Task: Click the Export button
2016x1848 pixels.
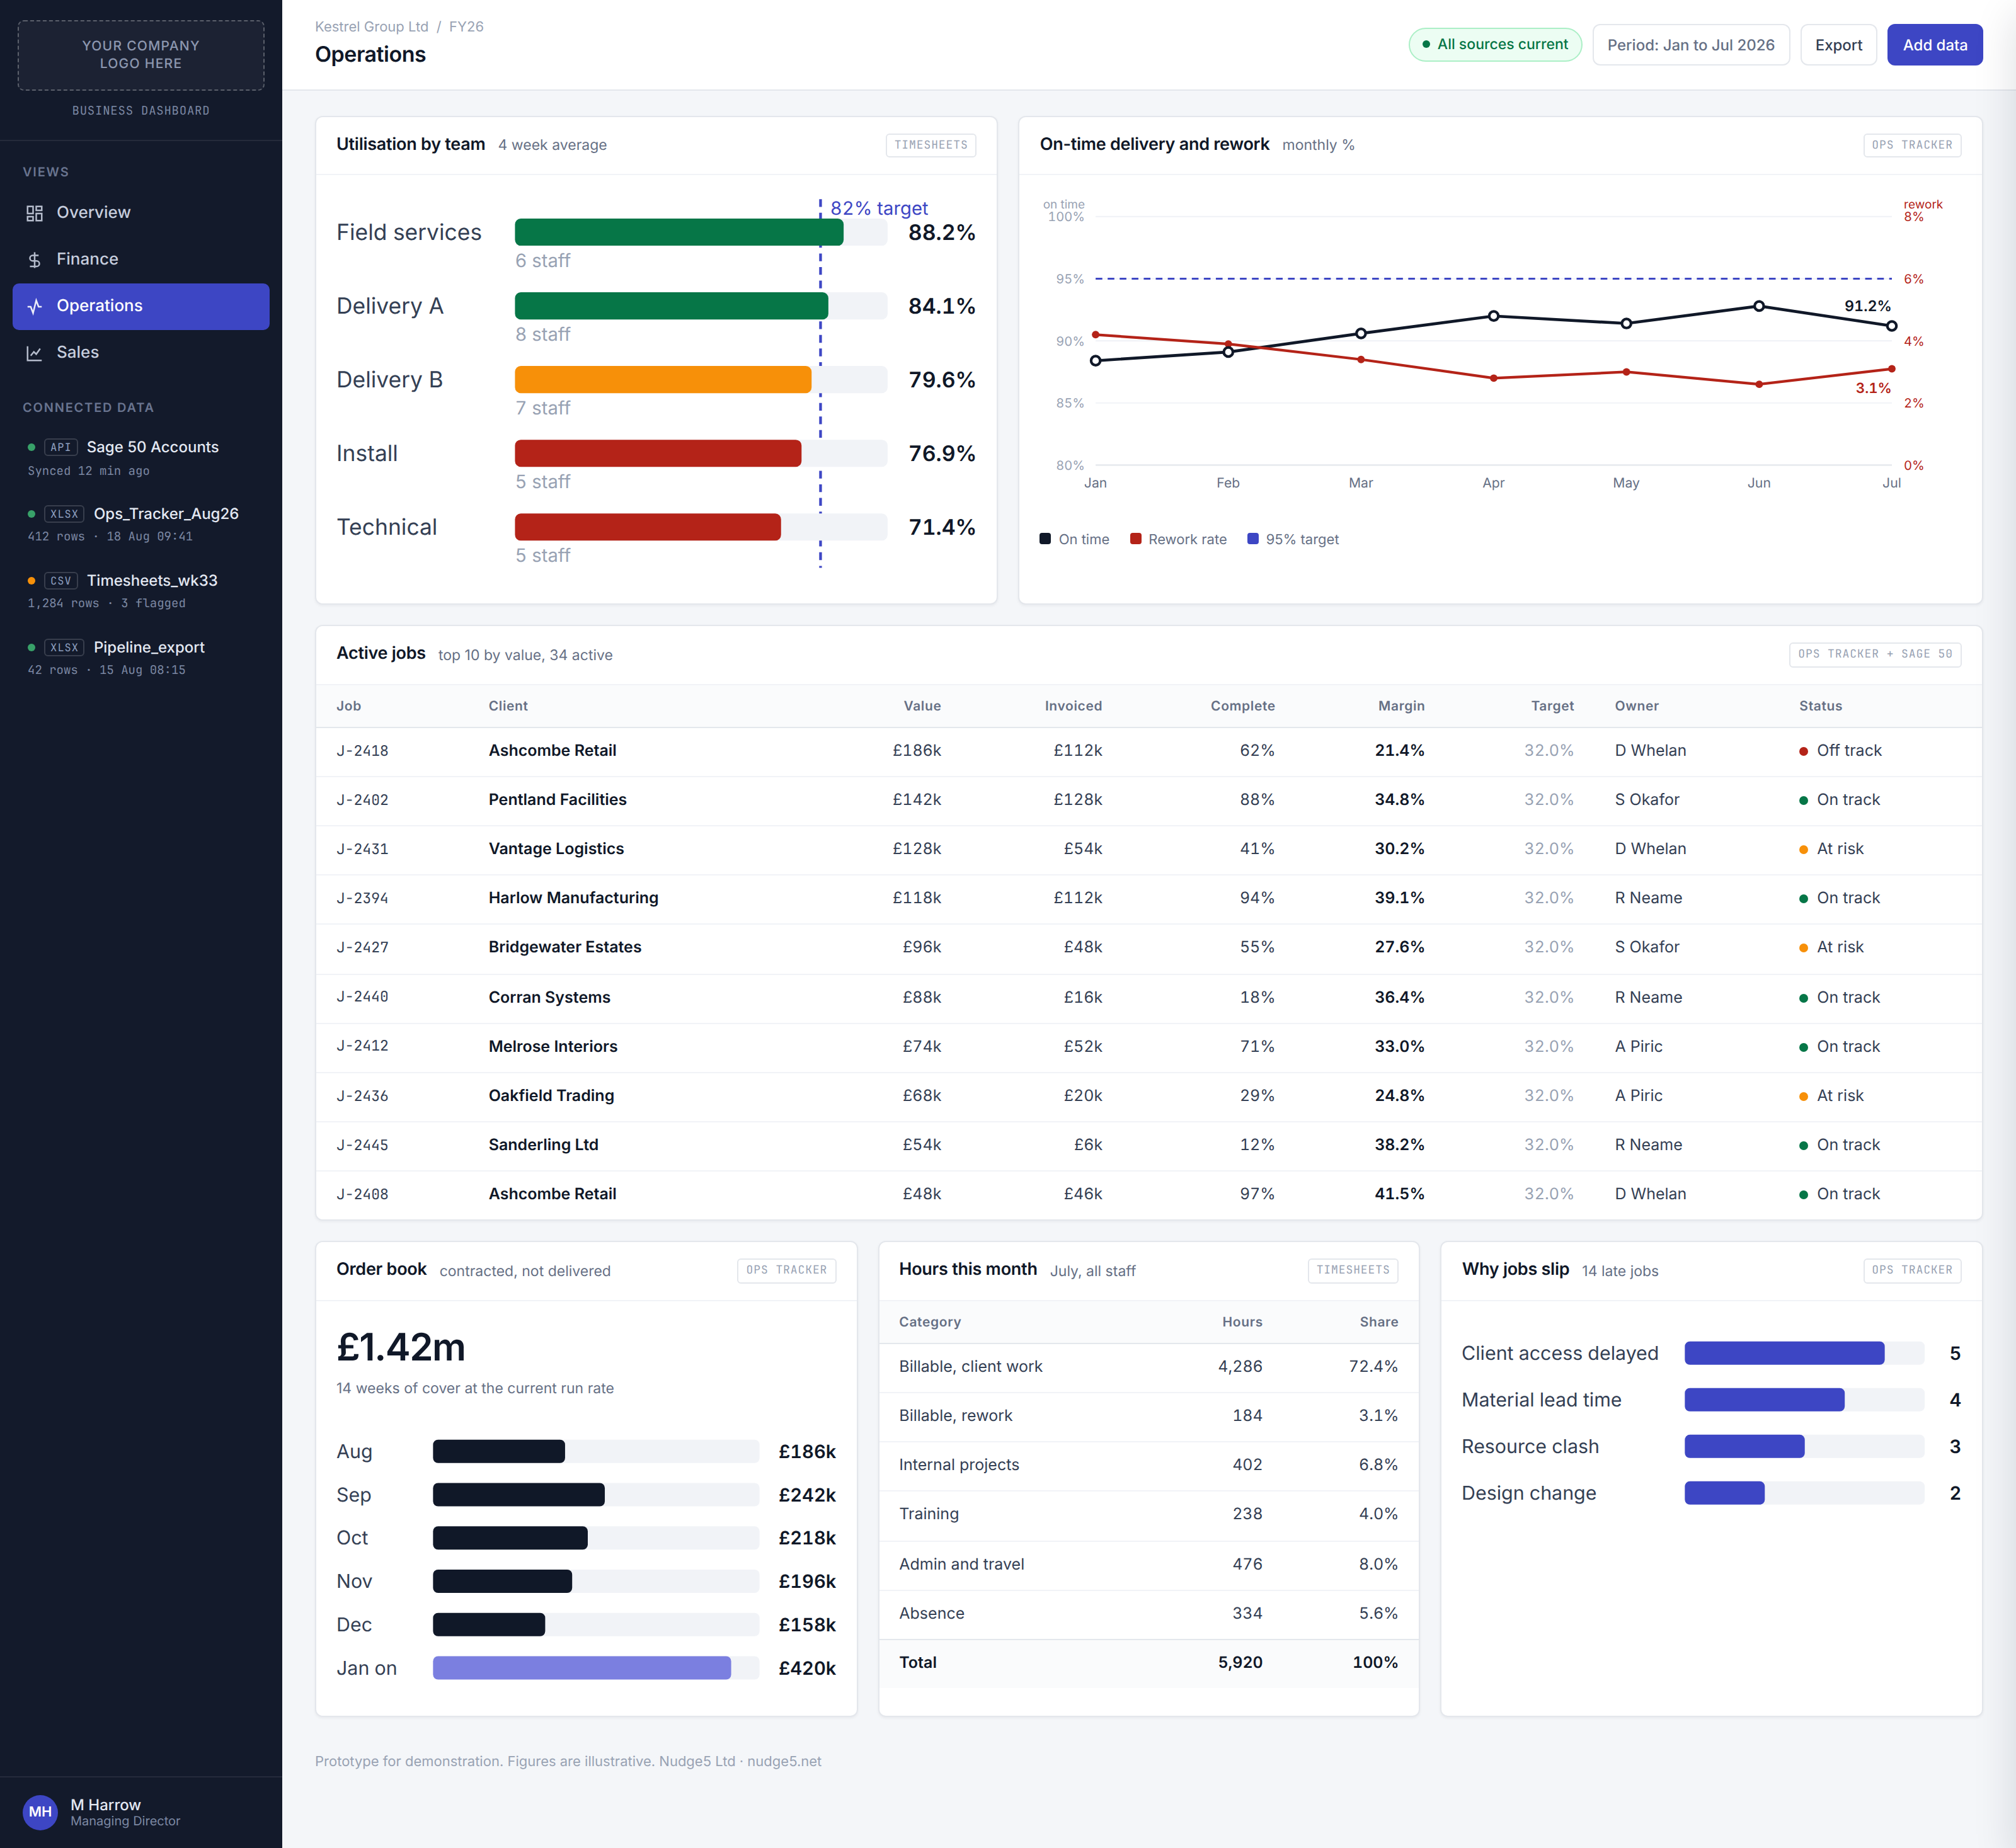Action: coord(1838,45)
